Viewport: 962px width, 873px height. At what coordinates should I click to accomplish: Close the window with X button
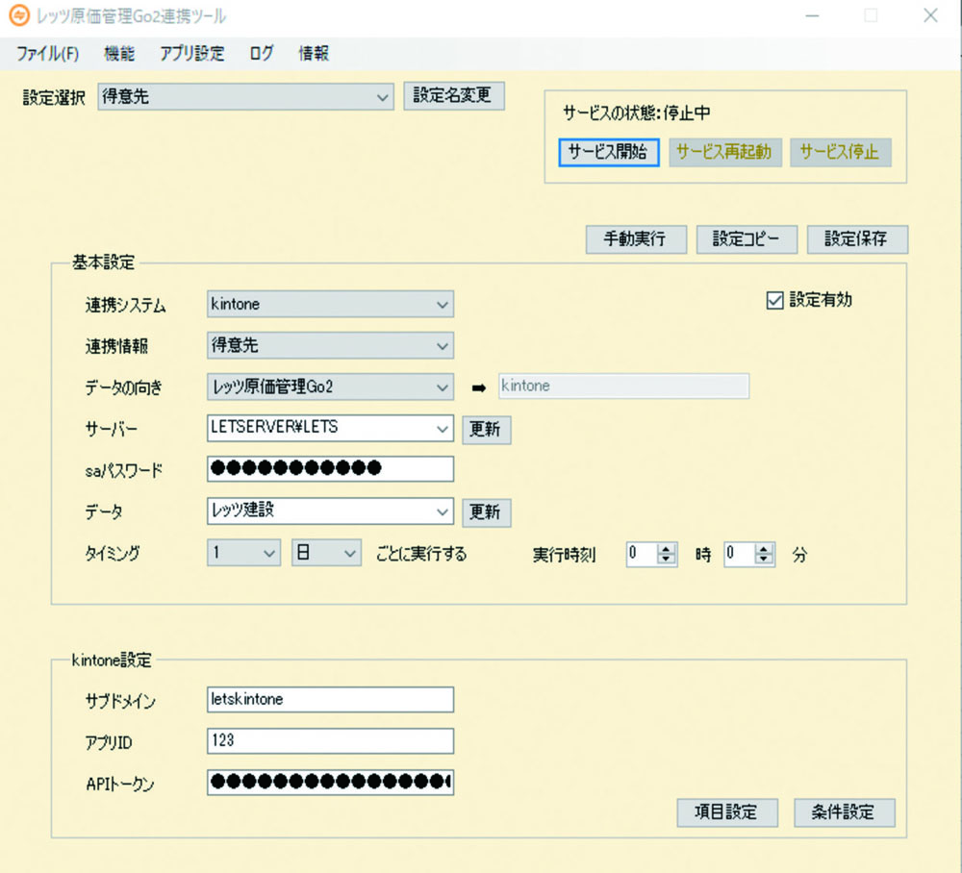click(x=930, y=16)
